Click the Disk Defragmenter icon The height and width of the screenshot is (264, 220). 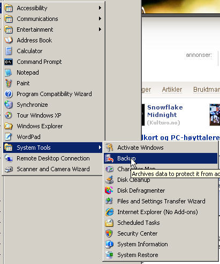[109, 190]
